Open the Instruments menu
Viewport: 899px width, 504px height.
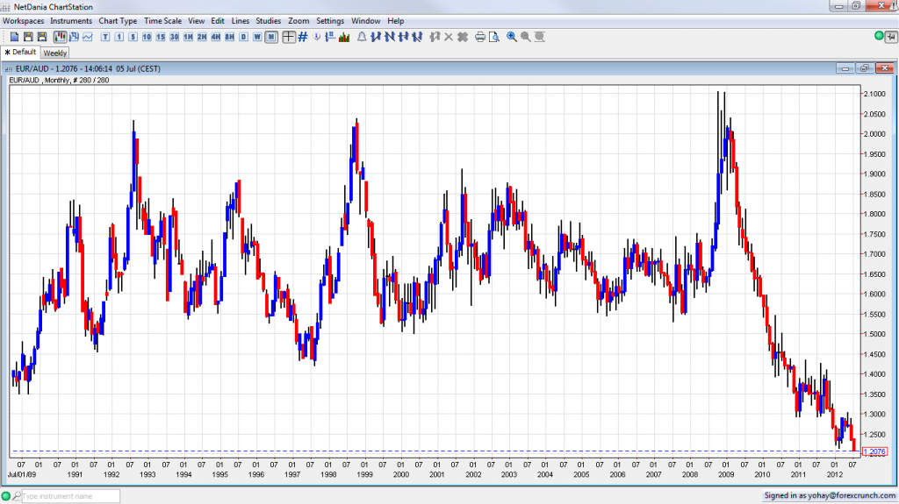(71, 20)
